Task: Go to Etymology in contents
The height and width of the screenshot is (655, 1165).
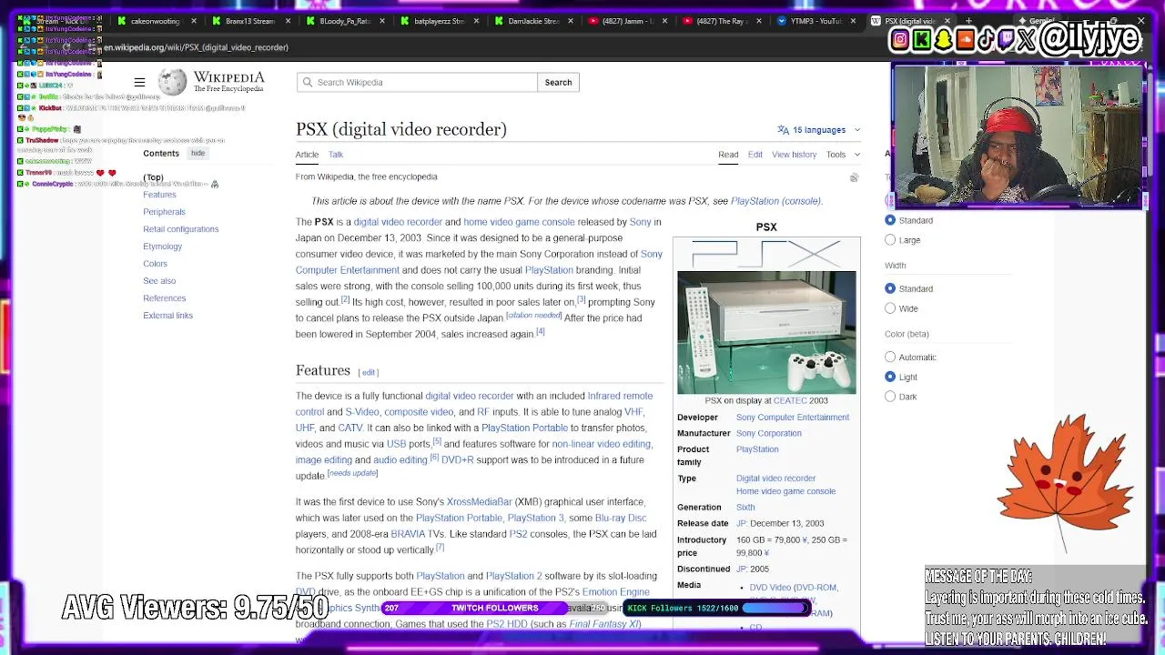Action: pyautogui.click(x=162, y=247)
